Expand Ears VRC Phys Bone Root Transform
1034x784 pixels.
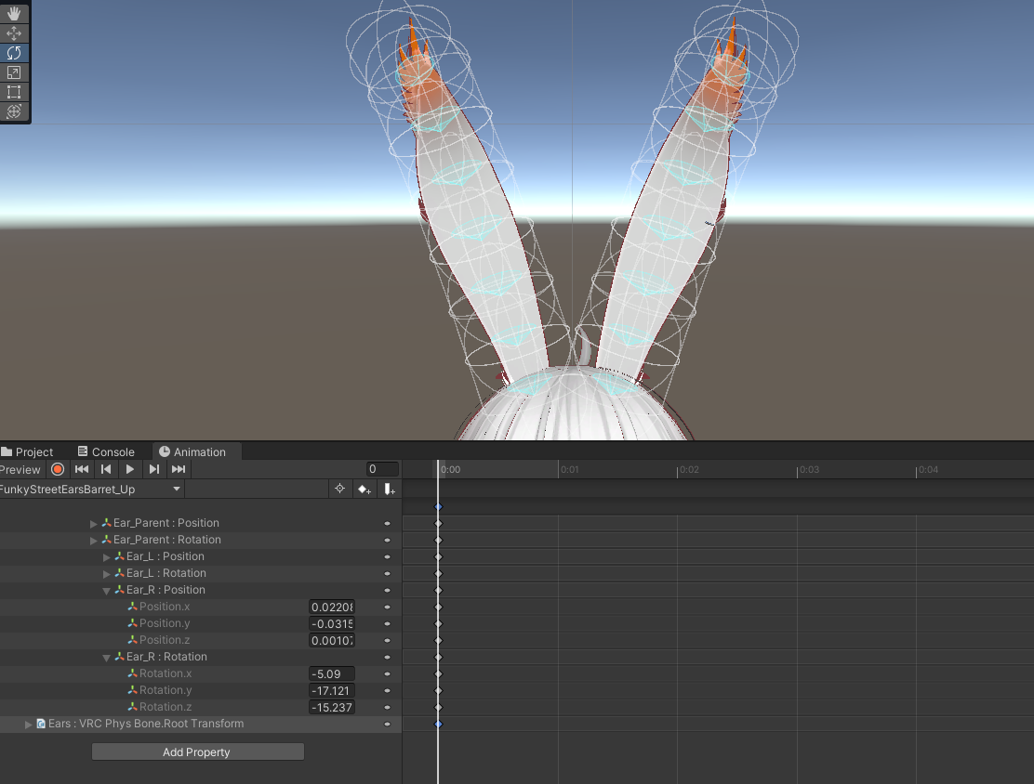[28, 724]
